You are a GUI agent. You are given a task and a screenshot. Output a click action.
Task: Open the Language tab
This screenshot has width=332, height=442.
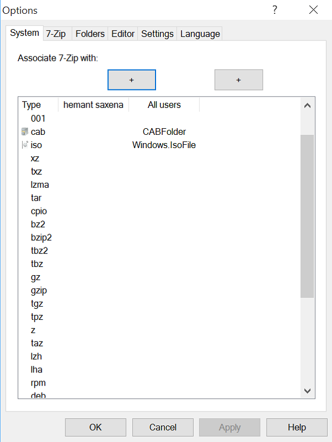coord(200,34)
